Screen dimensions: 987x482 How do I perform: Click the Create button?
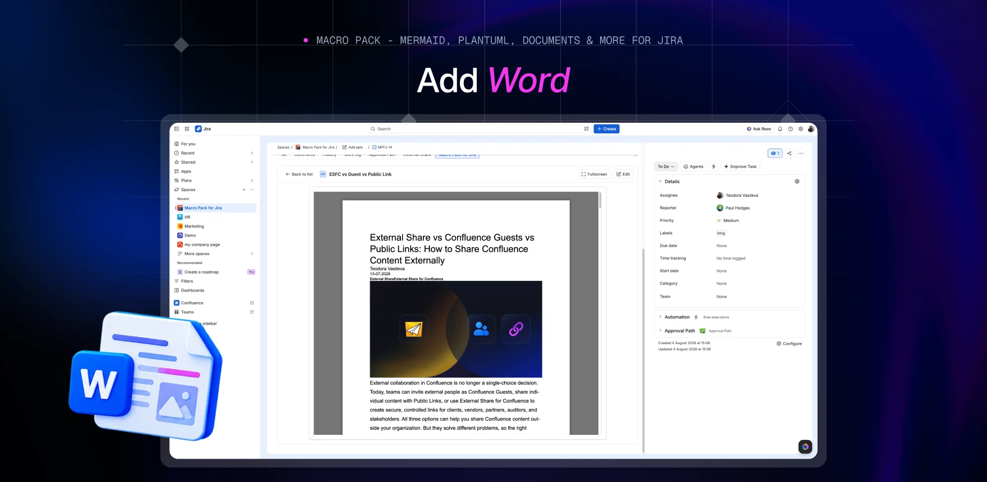607,129
